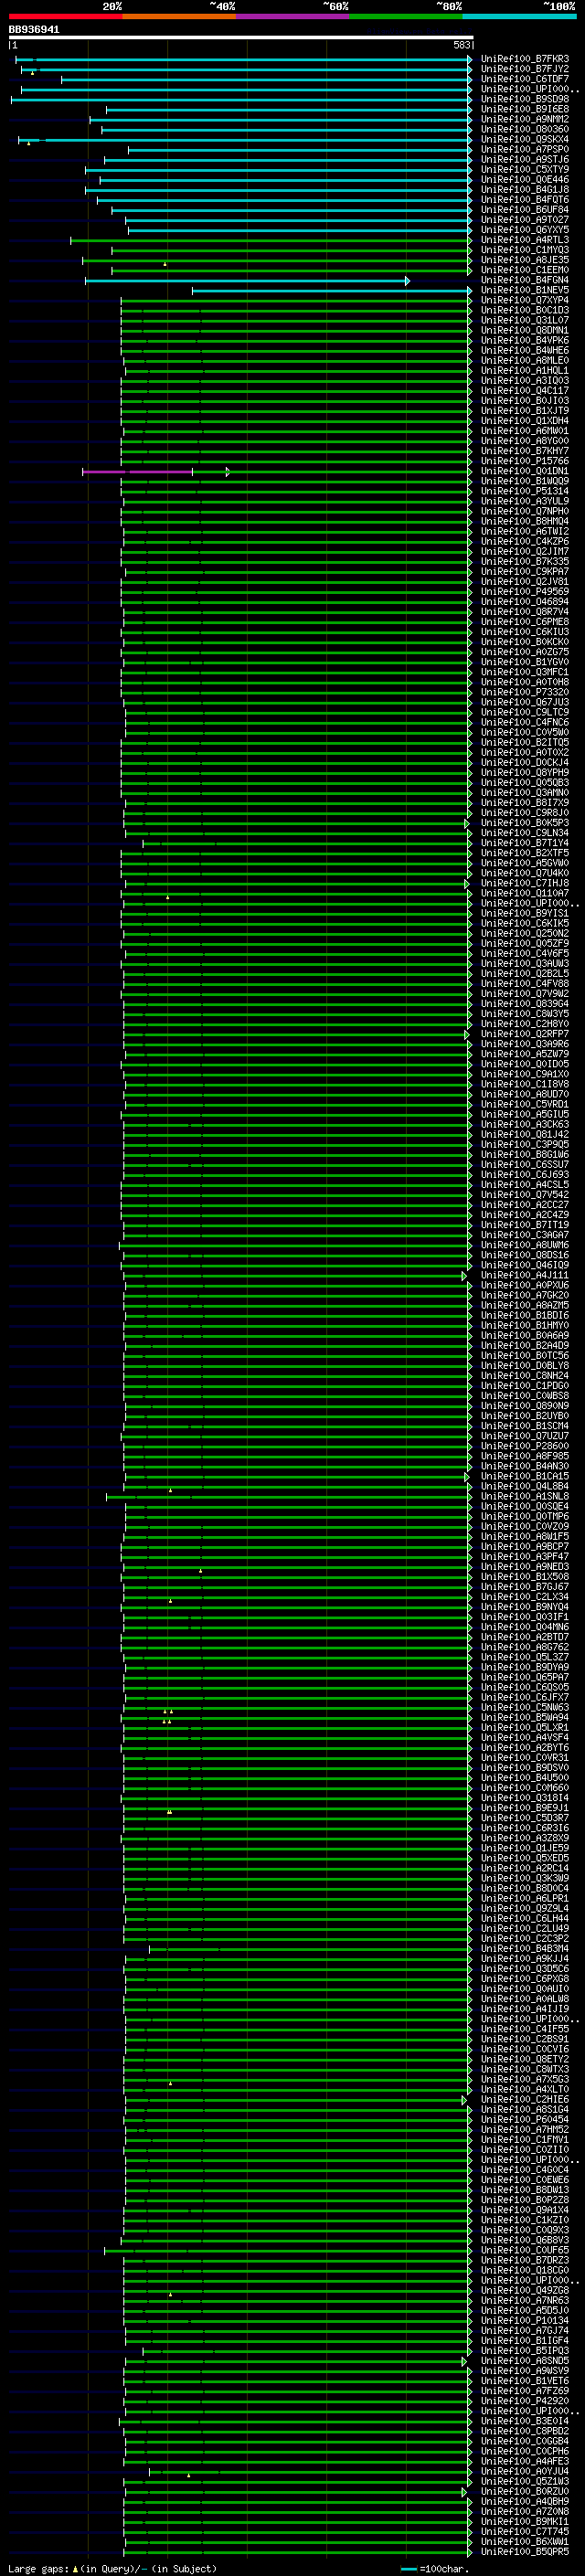Select hit label UniRef100_C1MYQ3
585x2576 pixels.
click(x=525, y=250)
